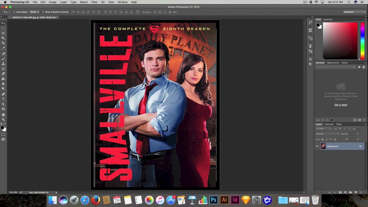Select the Brush tool
Screen dimensions: 368x207
[3, 59]
